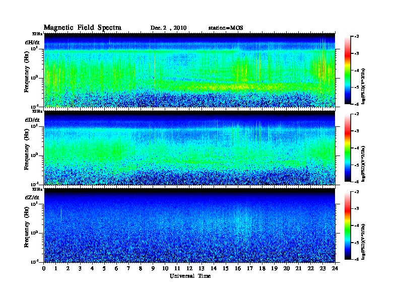Click the log(PSD) label beside dH/dt color bar
The image size is (399, 308).
[363, 87]
